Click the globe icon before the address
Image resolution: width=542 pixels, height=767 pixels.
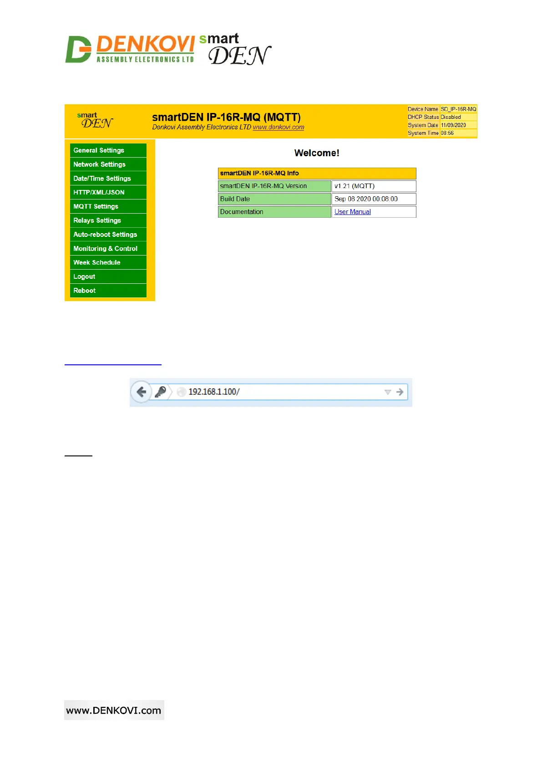(x=182, y=392)
